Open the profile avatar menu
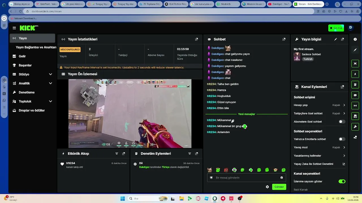 pos(351,28)
